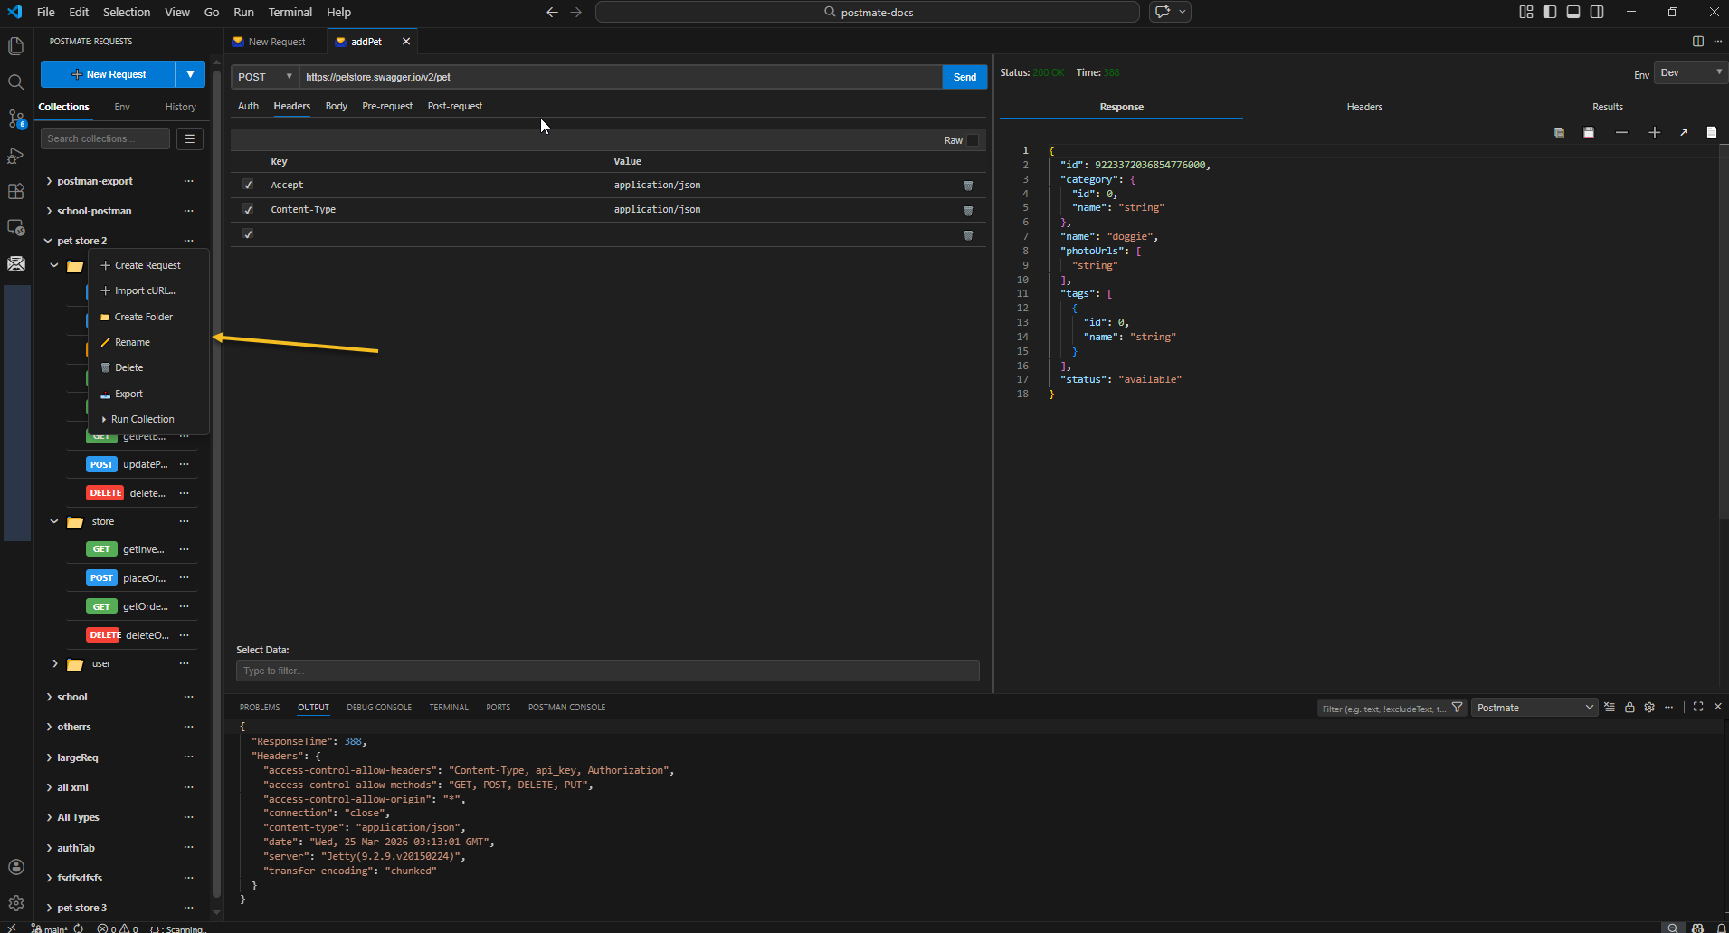Copy the response body to clipboard

(1559, 132)
